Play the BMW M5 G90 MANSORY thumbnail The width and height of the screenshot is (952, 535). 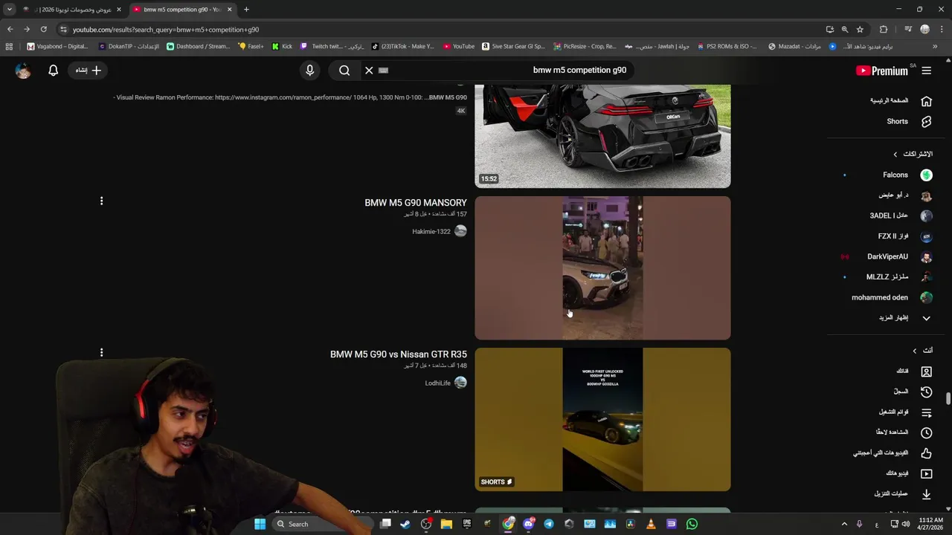click(602, 267)
